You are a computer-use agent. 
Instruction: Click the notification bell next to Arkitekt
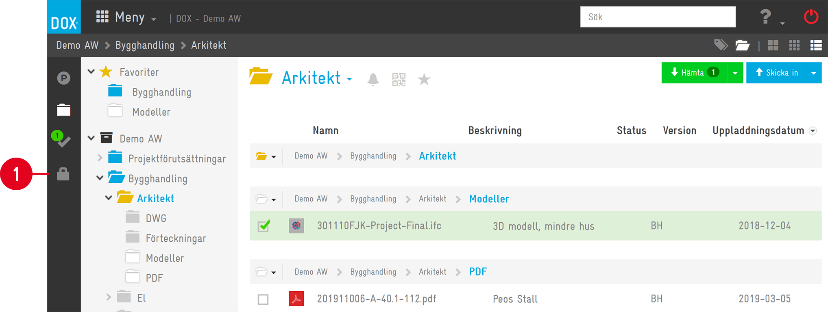point(373,79)
